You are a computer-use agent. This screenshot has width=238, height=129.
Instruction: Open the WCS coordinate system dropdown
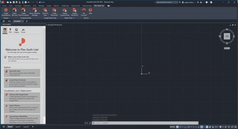(x=227, y=48)
